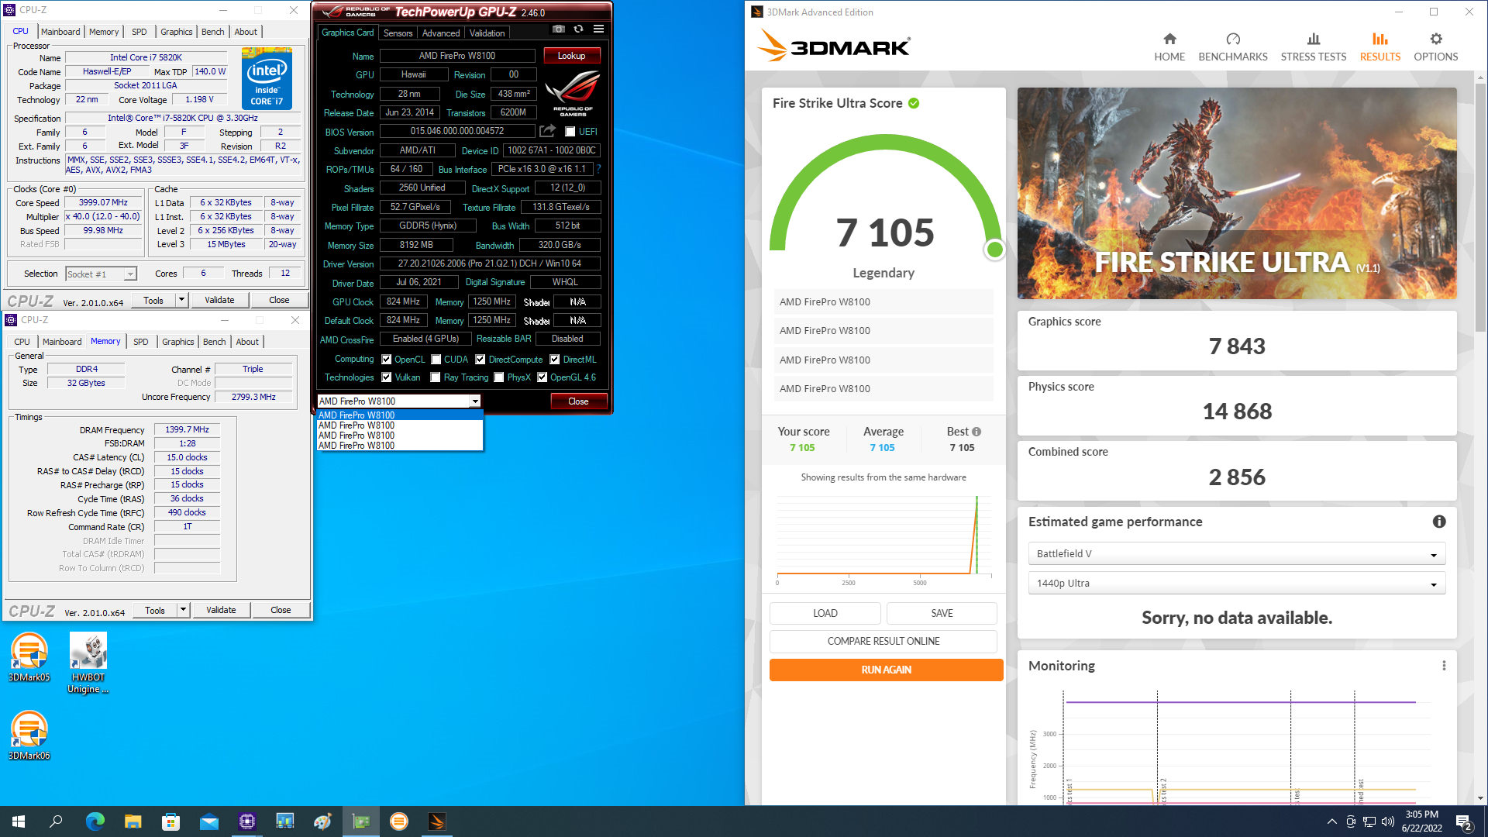Click the score gauge green indicator knob

(x=994, y=250)
